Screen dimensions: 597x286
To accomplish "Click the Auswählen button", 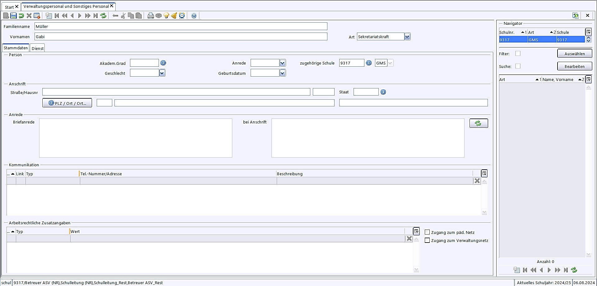I will [x=575, y=54].
